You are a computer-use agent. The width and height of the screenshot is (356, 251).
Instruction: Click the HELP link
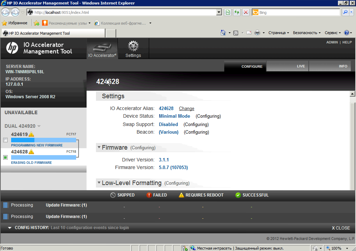click(347, 42)
